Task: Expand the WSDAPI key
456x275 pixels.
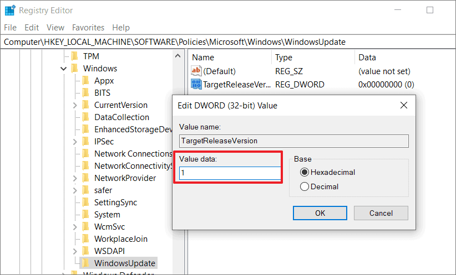Action: 75,251
